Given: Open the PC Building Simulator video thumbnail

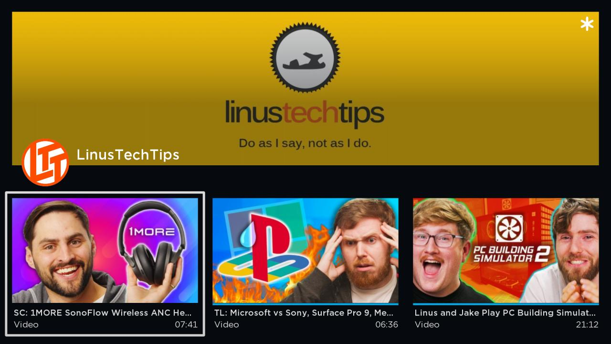Looking at the screenshot, I should tap(506, 250).
